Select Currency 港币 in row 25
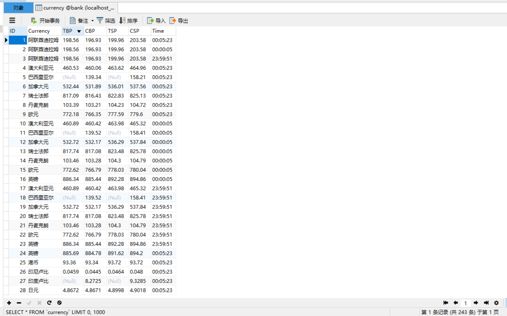Viewport: 507px width, 316px height. coord(44,262)
